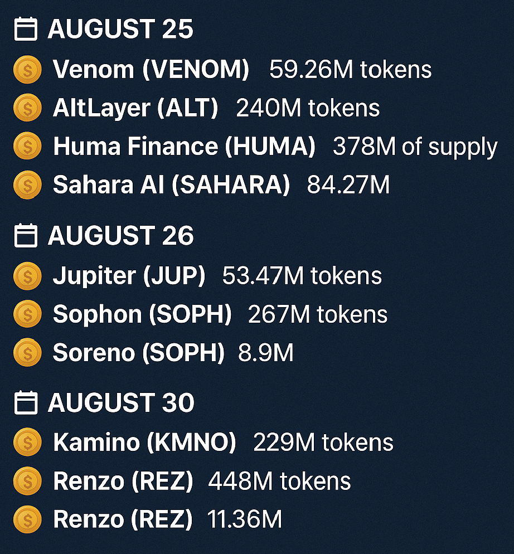Click the coin icon next to Sophon (SOPH)

point(27,314)
